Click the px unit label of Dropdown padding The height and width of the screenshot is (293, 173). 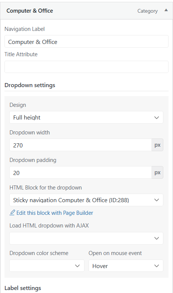(157, 172)
